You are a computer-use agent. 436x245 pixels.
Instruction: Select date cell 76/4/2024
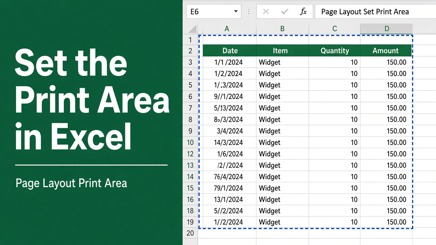(x=230, y=177)
